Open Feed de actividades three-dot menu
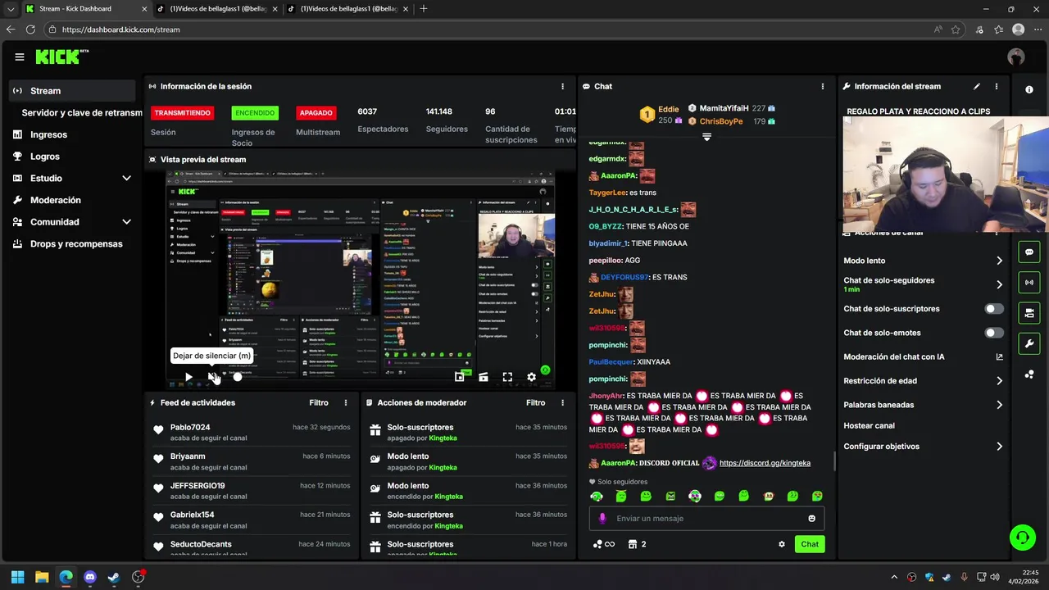1049x590 pixels. [x=346, y=402]
